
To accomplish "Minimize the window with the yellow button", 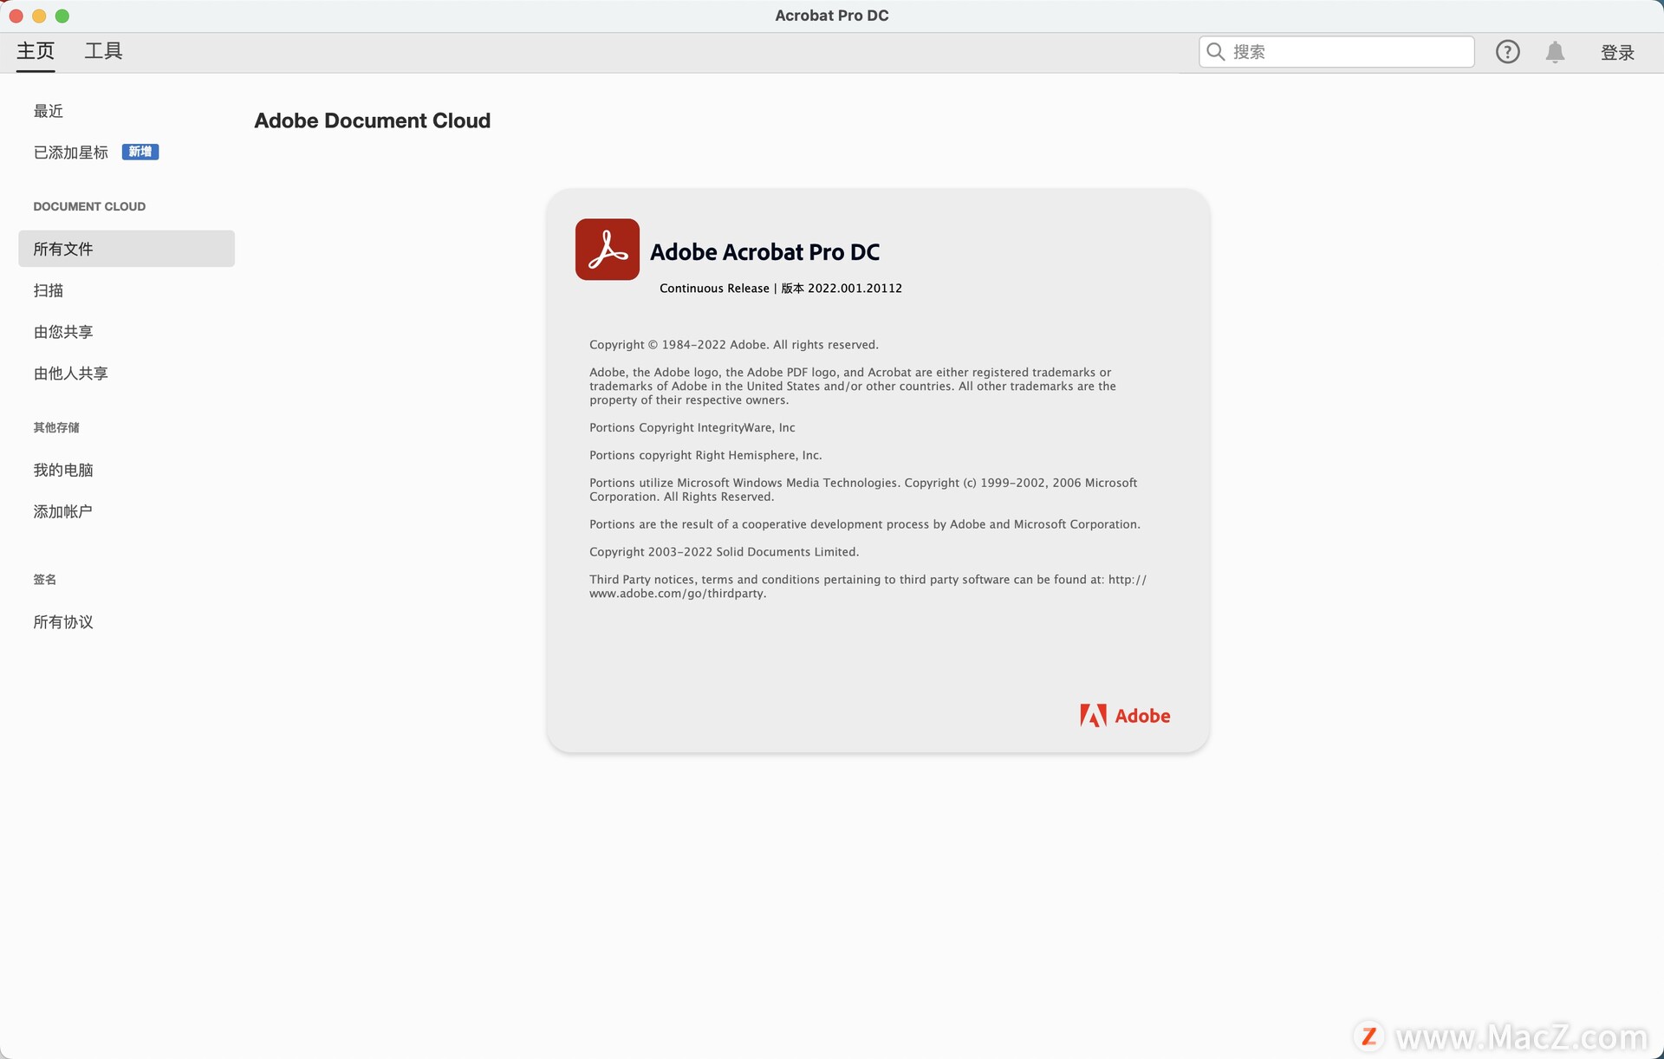I will pyautogui.click(x=39, y=16).
